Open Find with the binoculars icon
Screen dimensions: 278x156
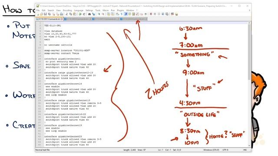pyautogui.click(x=89, y=14)
